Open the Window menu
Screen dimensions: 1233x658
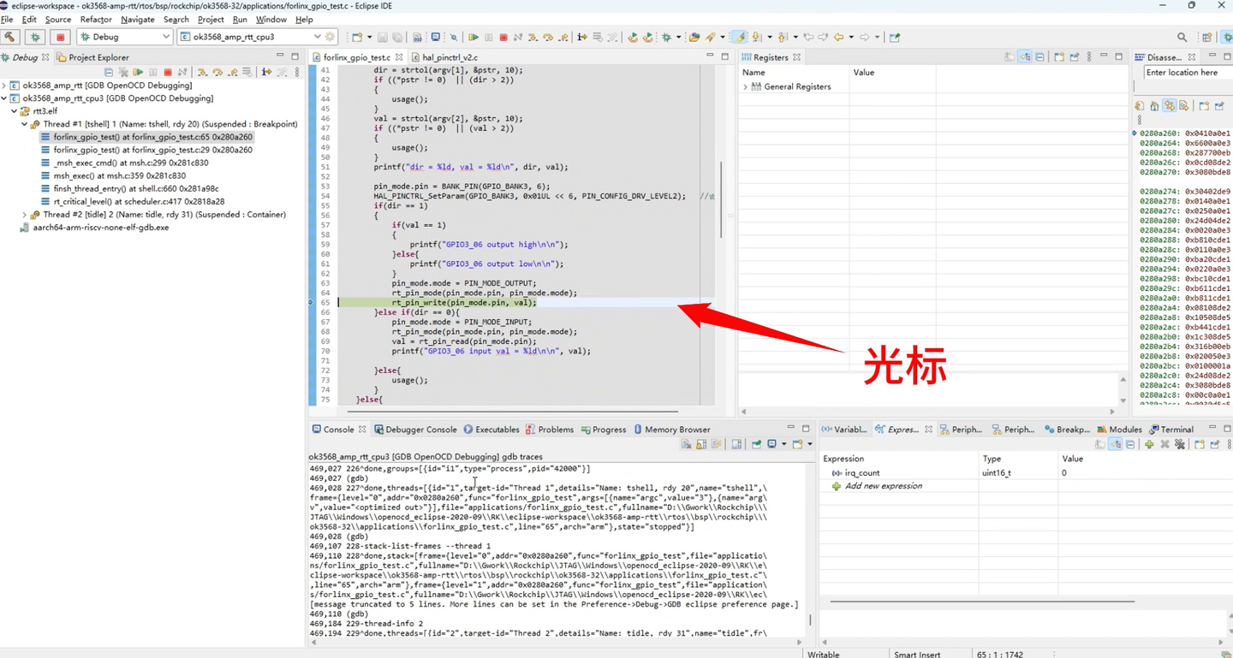click(x=271, y=20)
